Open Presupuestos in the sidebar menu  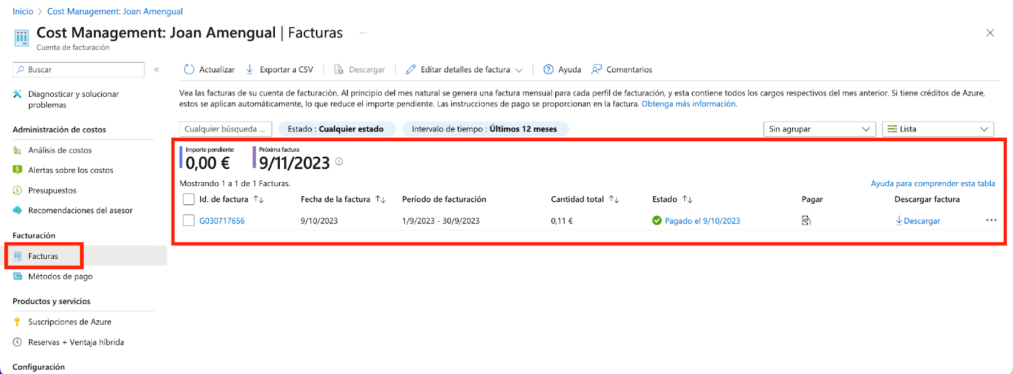click(x=53, y=190)
